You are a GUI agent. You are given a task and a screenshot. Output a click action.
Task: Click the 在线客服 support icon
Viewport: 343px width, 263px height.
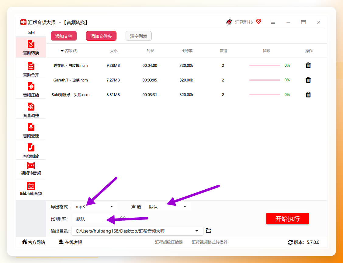[61, 242]
